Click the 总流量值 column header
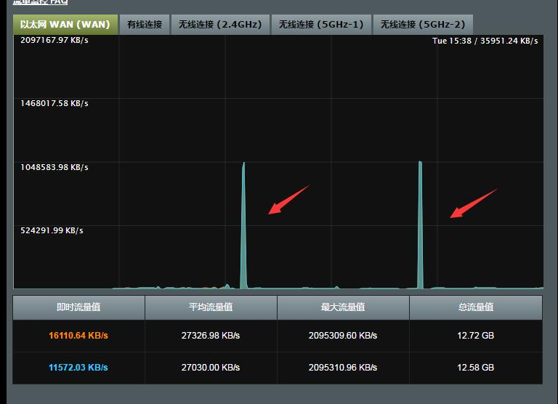Image resolution: width=558 pixels, height=404 pixels. pyautogui.click(x=476, y=307)
